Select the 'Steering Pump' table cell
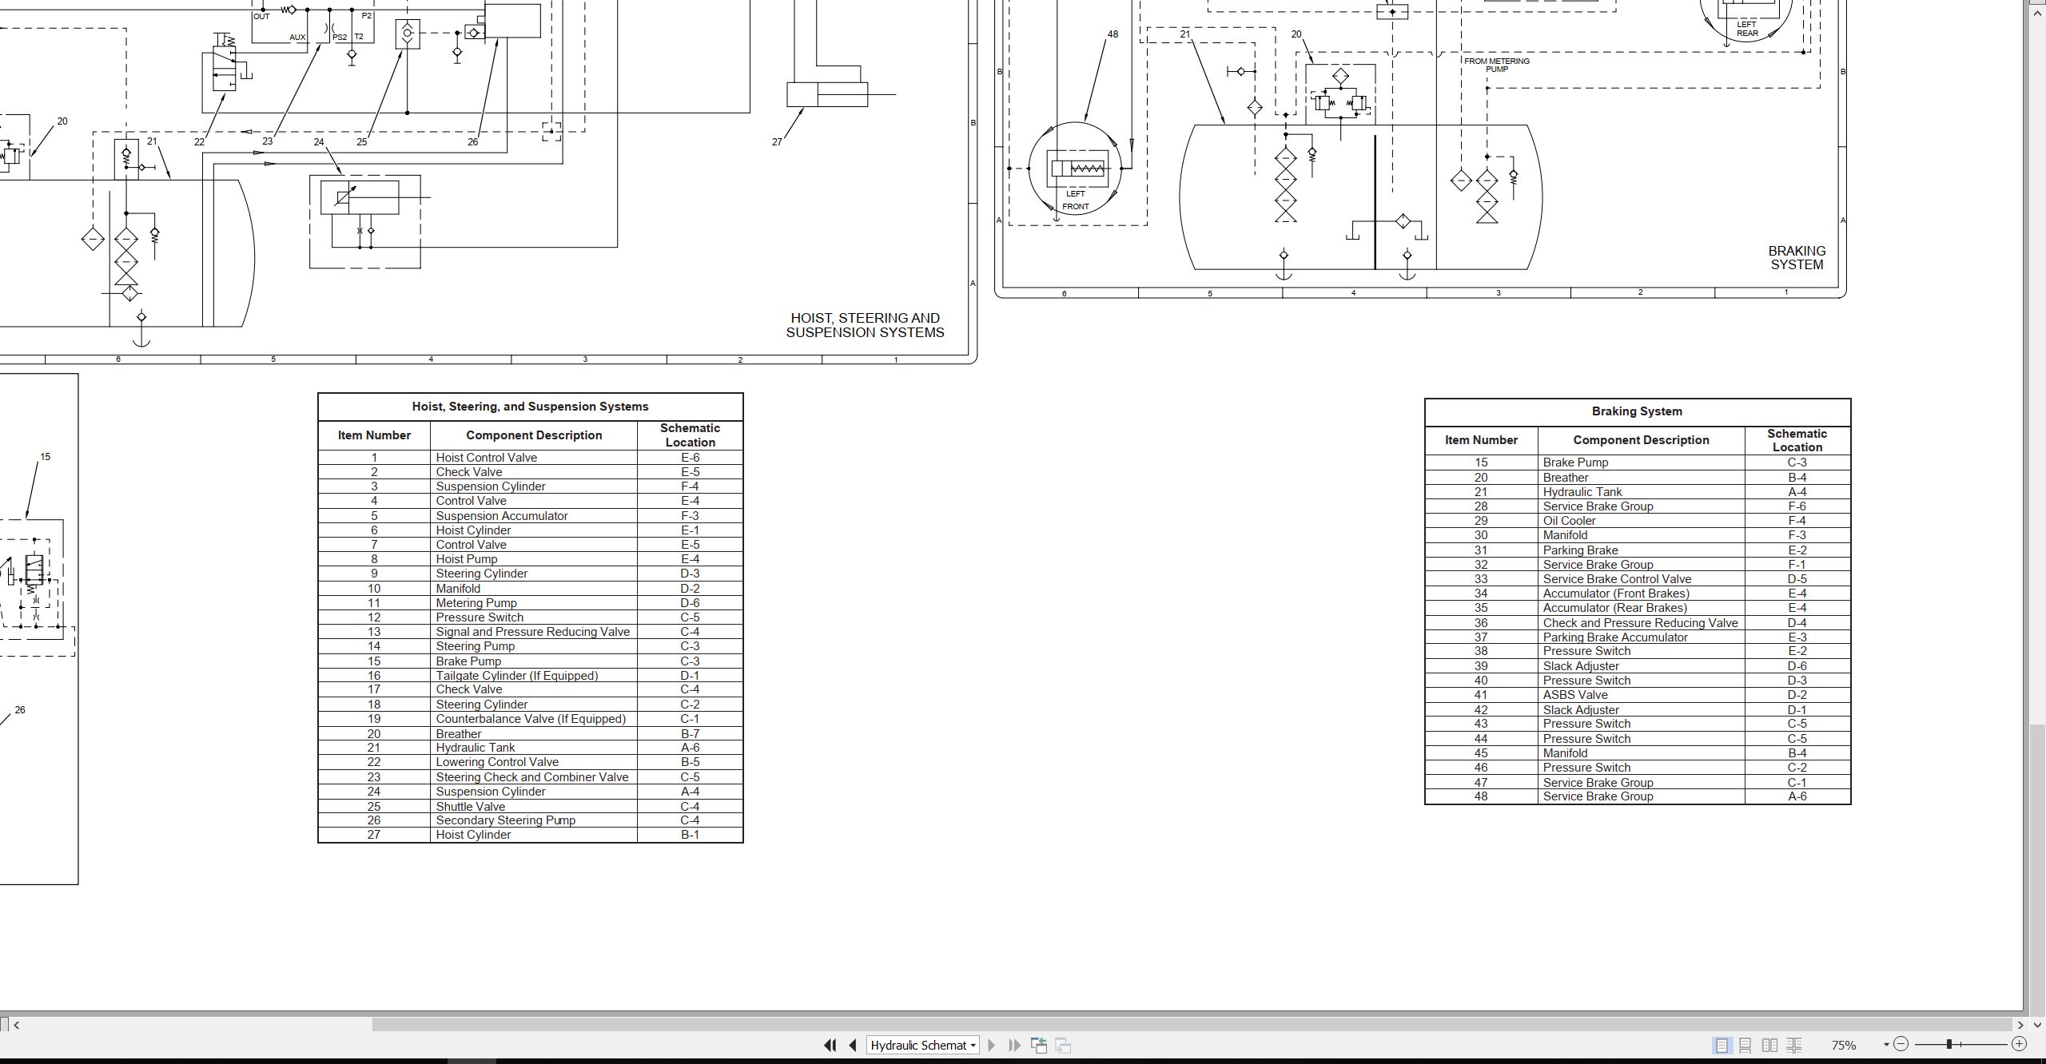This screenshot has width=2046, height=1064. tap(534, 646)
